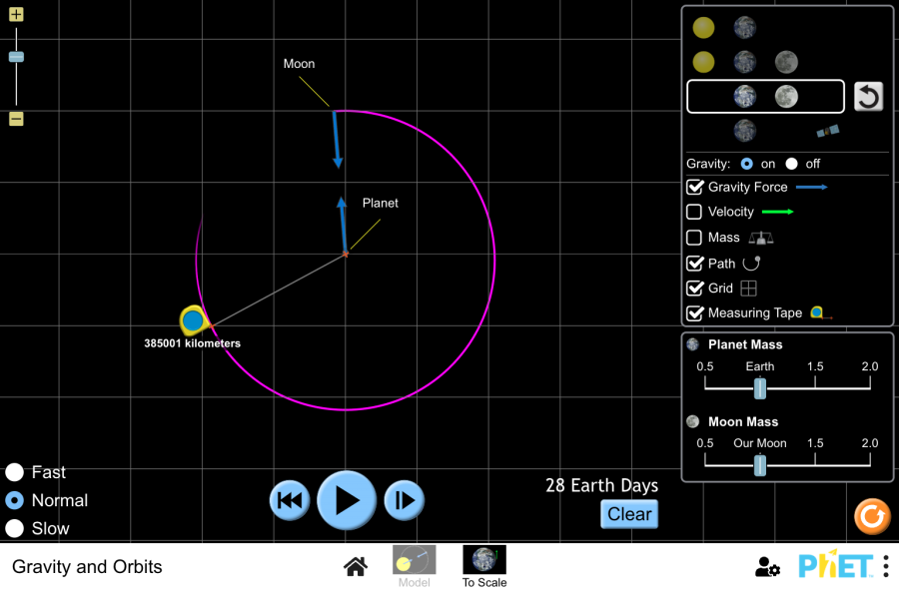Enable the Velocity checkbox
Screen dimensions: 899x590
click(694, 212)
